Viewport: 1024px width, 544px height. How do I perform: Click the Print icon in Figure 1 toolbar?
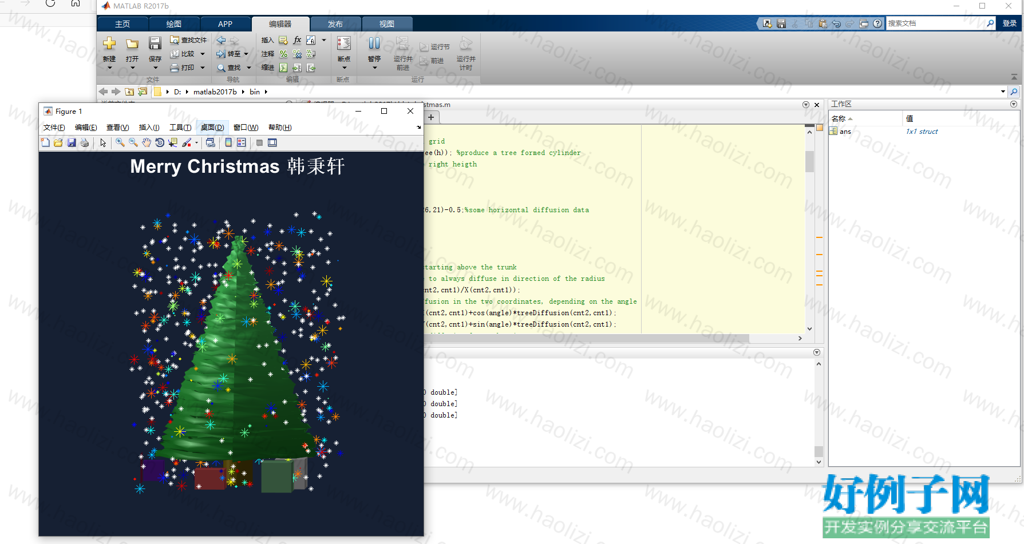[85, 142]
